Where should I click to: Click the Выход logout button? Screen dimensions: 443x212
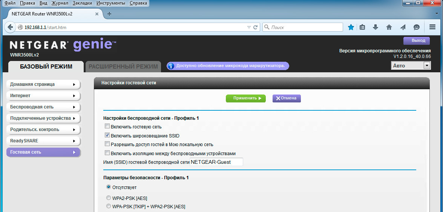[x=416, y=41]
